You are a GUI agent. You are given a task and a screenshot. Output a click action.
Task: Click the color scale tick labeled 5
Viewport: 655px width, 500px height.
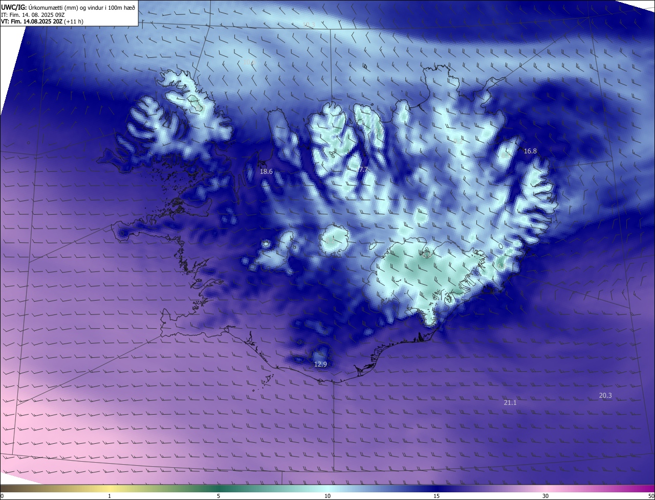click(219, 496)
